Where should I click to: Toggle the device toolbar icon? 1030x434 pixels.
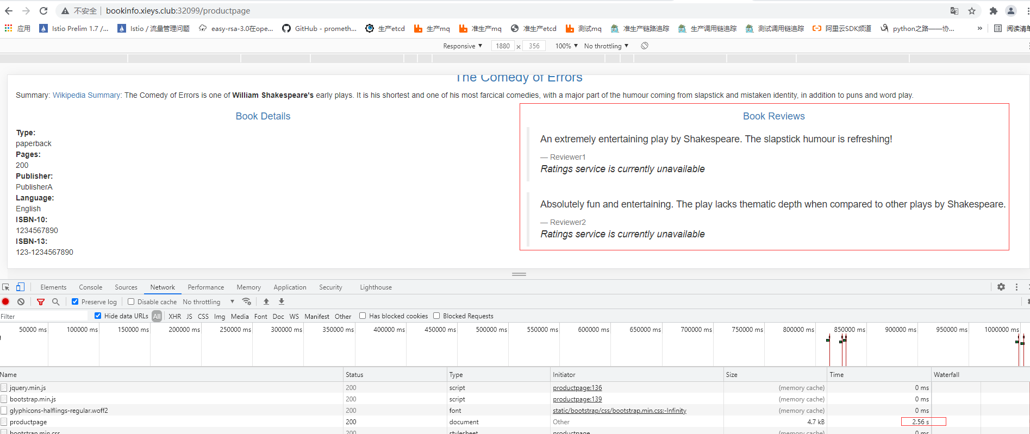click(20, 287)
